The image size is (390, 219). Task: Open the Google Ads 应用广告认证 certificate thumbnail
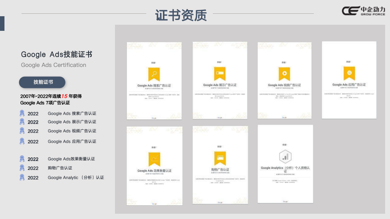[x=349, y=80]
